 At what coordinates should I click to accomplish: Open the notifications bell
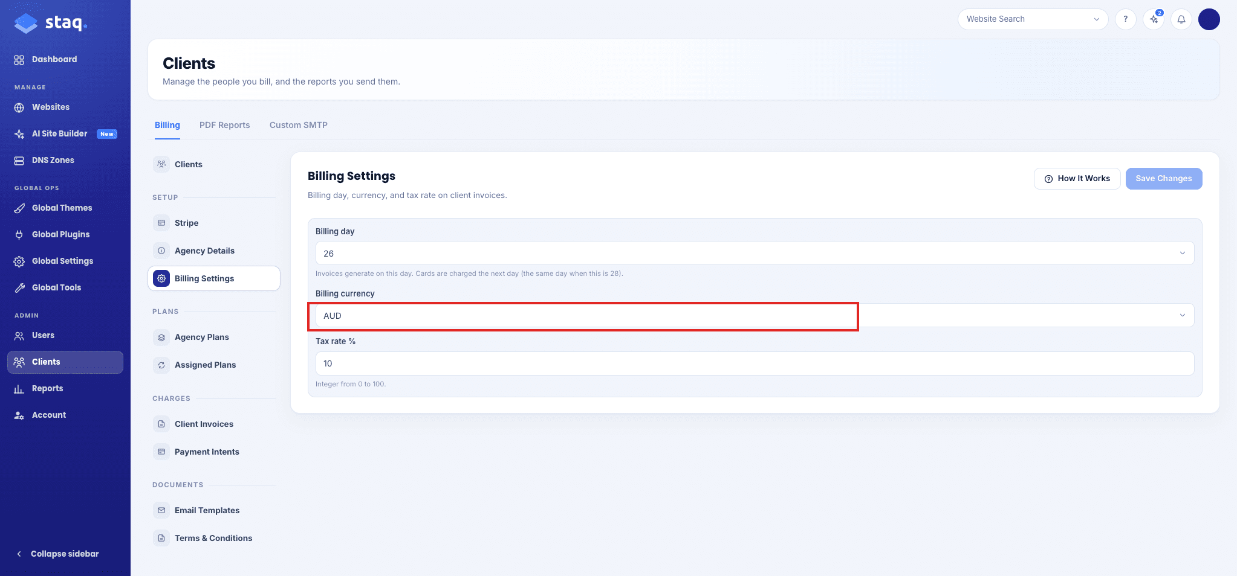(x=1181, y=19)
